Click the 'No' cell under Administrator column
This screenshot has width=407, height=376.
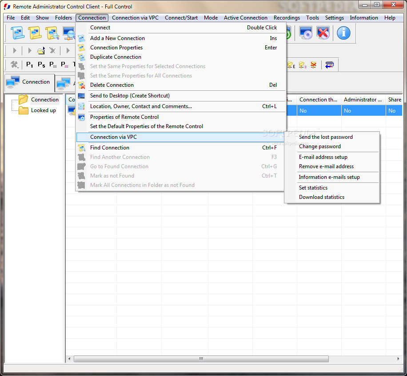coord(363,111)
